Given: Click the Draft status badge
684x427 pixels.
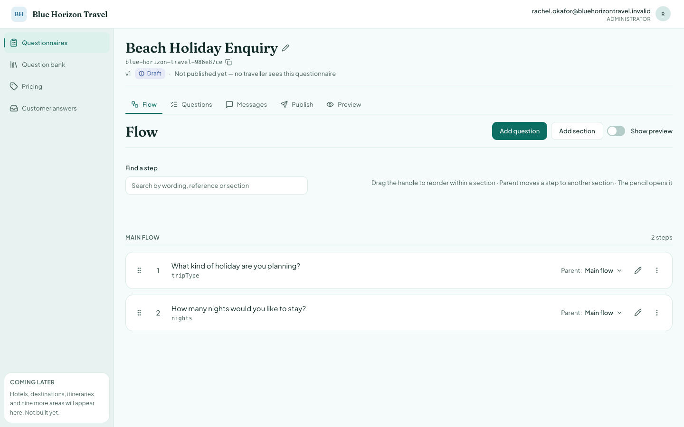Looking at the screenshot, I should pyautogui.click(x=150, y=74).
